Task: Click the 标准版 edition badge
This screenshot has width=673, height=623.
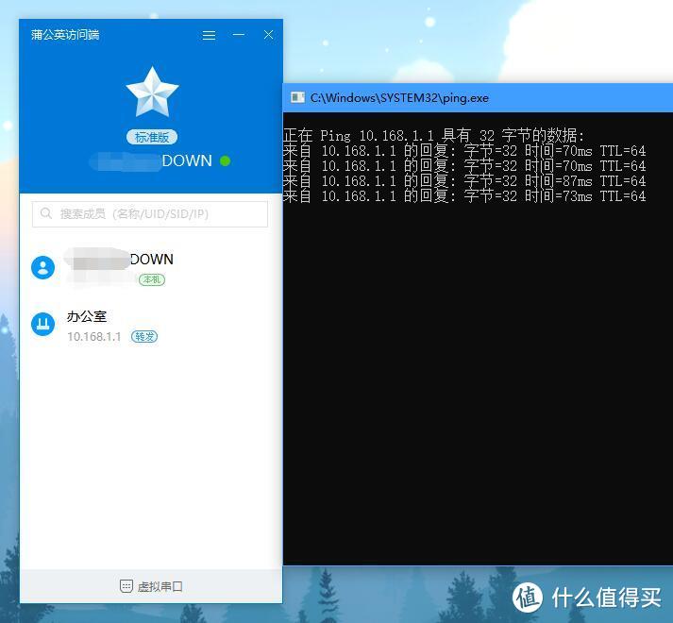Action: click(152, 137)
